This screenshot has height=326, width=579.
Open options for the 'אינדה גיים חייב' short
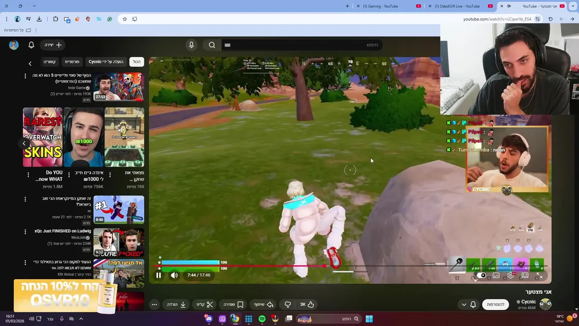coord(69,175)
